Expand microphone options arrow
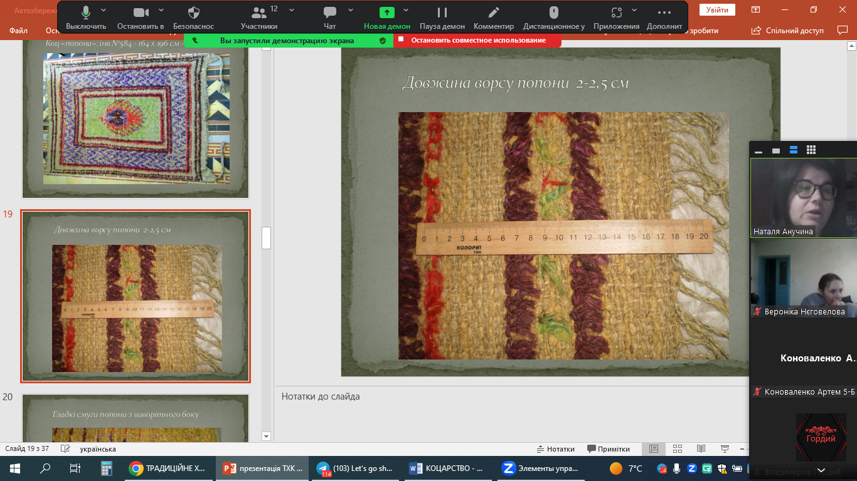Image resolution: width=857 pixels, height=481 pixels. (104, 10)
